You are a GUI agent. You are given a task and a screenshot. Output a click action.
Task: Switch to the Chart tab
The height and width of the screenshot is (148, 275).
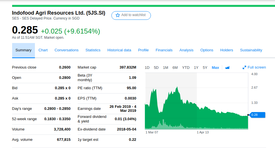point(43,50)
